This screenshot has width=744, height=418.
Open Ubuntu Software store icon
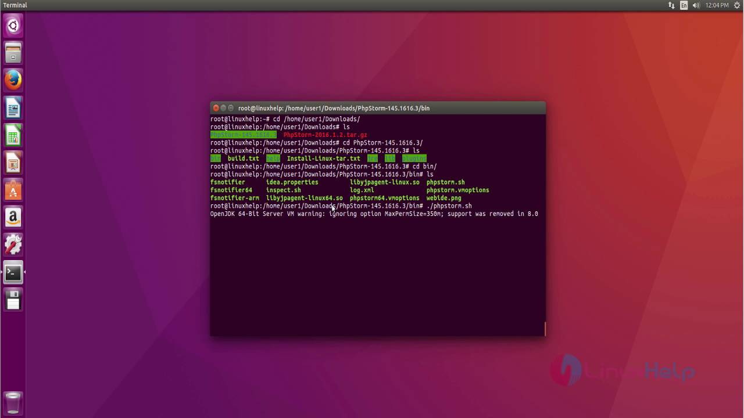(x=13, y=190)
